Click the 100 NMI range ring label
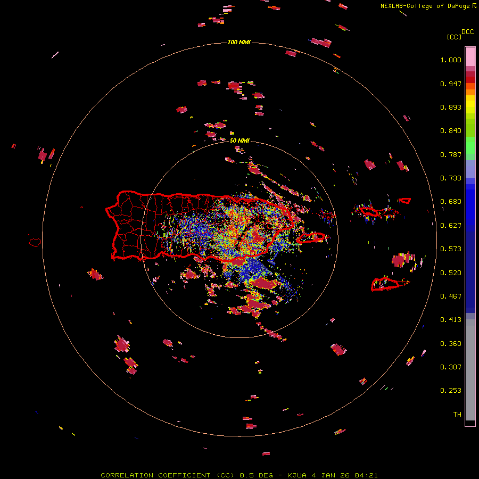 [239, 42]
